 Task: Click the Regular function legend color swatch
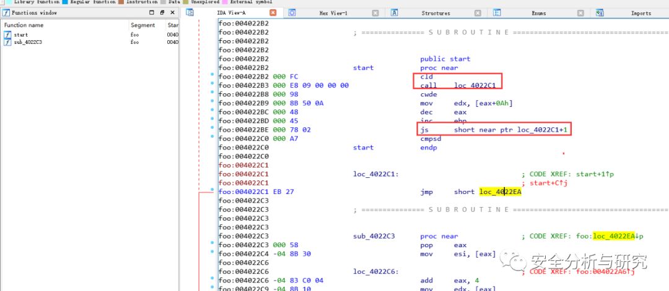tap(65, 2)
